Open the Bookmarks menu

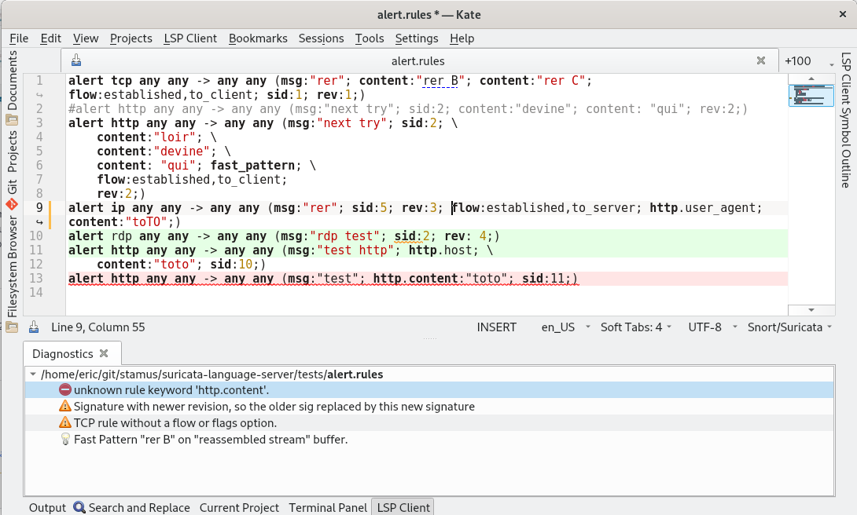point(257,38)
